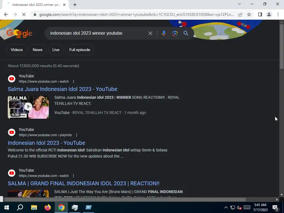This screenshot has height=213, width=284.
Task: Close the indonesian idol search tab
Action: coord(64,5)
